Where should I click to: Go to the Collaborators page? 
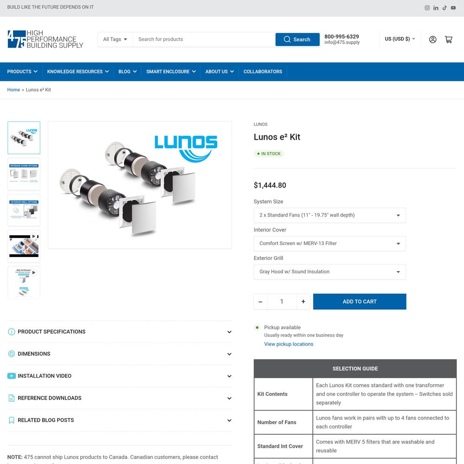pyautogui.click(x=263, y=71)
